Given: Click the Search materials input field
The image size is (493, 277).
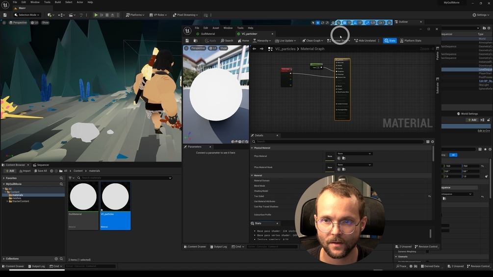Looking at the screenshot, I should point(125,178).
